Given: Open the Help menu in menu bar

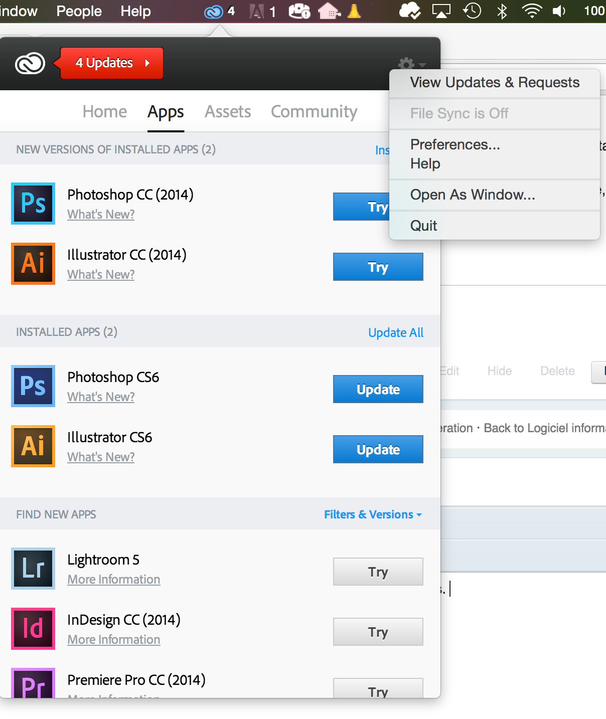Looking at the screenshot, I should (x=135, y=11).
